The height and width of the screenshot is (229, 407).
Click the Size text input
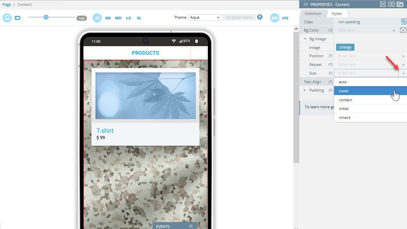(x=366, y=73)
